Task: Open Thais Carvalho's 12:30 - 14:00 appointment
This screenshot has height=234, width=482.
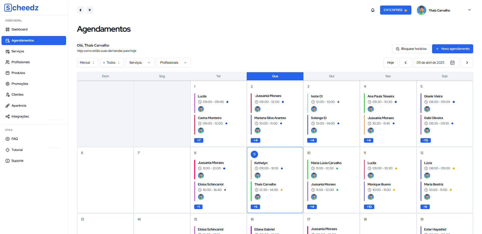Action: point(275,191)
